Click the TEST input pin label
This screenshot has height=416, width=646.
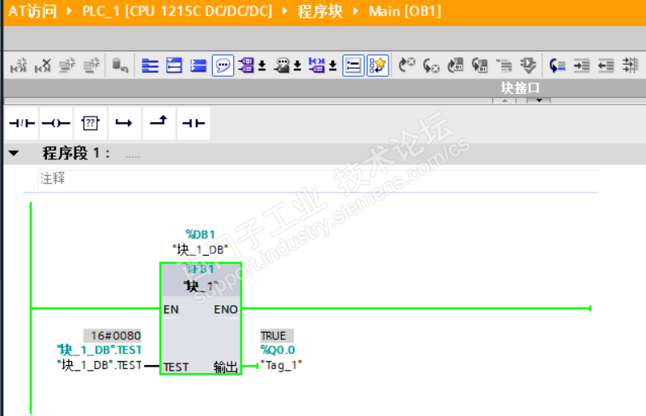176,367
